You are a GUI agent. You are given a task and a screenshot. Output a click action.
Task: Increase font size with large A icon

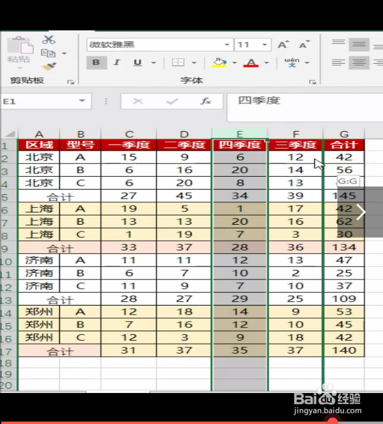pyautogui.click(x=283, y=44)
